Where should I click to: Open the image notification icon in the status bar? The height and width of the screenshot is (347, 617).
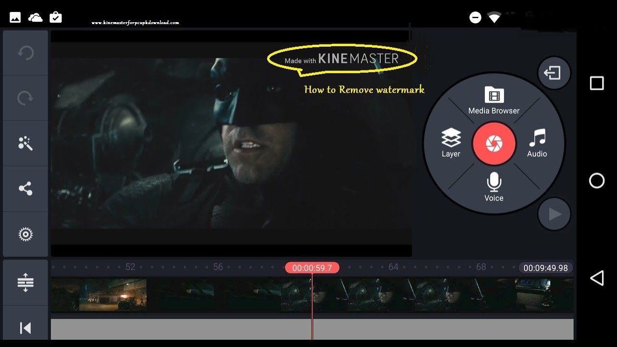[15, 18]
